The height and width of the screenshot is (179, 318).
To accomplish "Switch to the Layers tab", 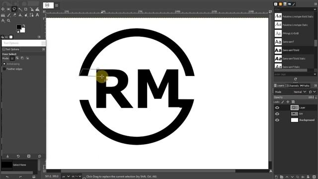I will 279,86.
